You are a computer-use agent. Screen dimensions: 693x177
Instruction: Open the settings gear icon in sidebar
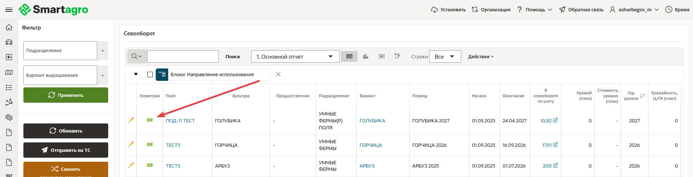(x=9, y=117)
